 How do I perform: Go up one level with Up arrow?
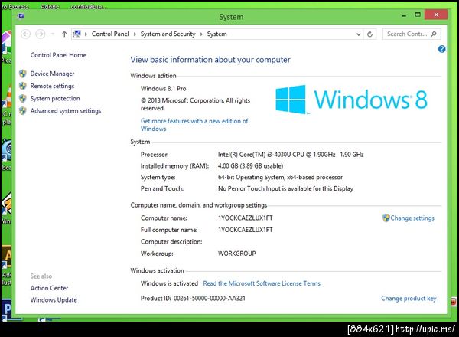pos(64,34)
